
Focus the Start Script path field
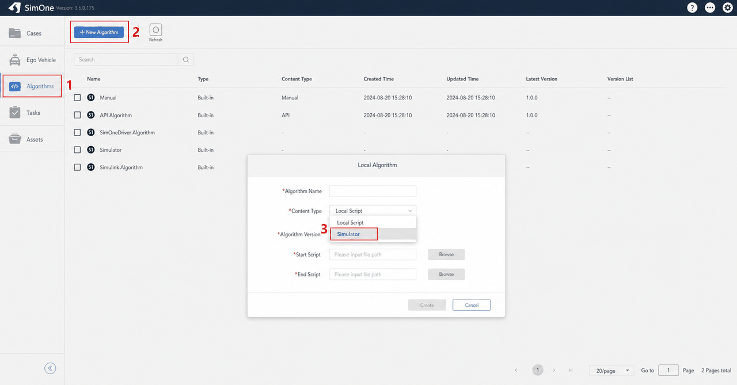(x=373, y=255)
